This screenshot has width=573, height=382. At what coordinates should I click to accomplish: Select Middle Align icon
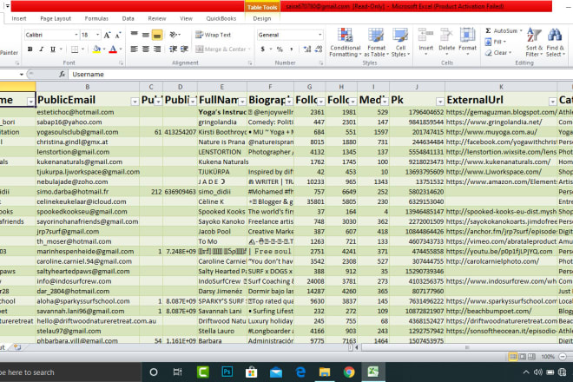(x=146, y=35)
